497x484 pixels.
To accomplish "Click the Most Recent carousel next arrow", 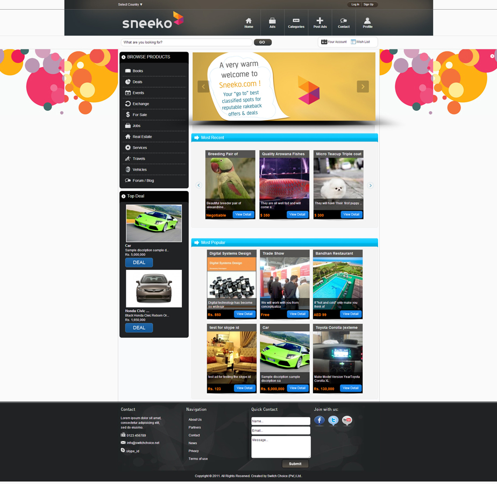I will tap(370, 185).
